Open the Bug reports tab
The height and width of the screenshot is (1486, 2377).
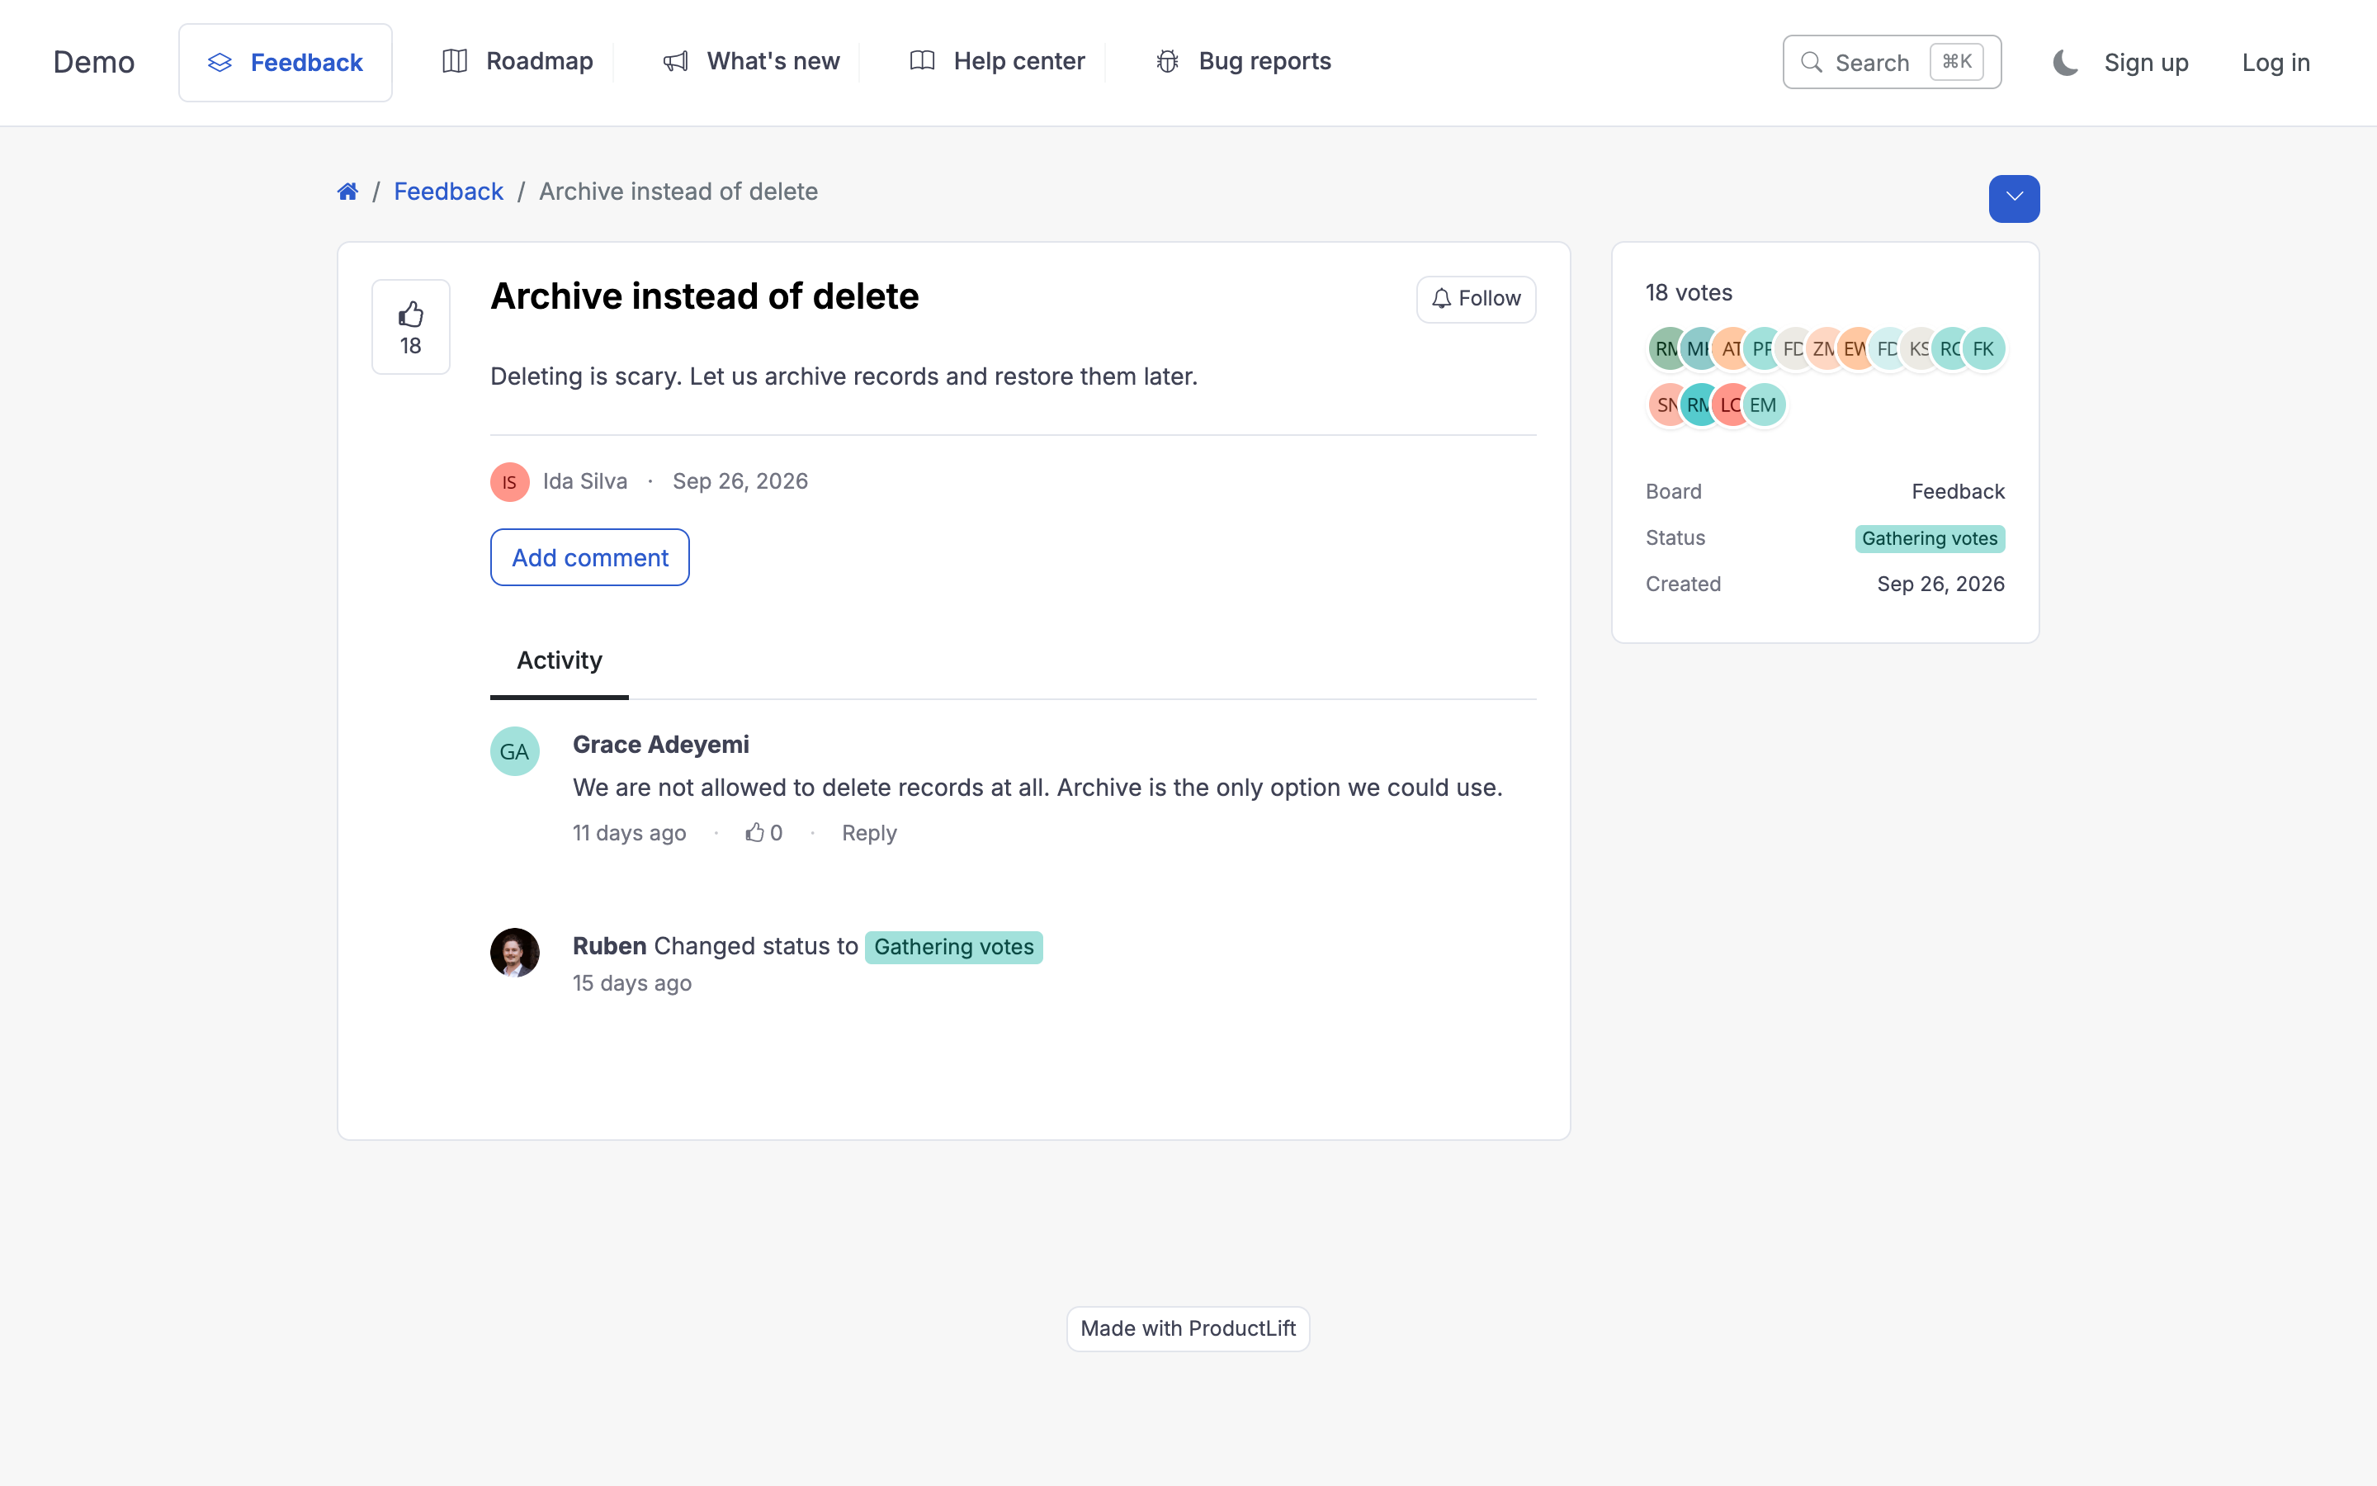pyautogui.click(x=1244, y=62)
